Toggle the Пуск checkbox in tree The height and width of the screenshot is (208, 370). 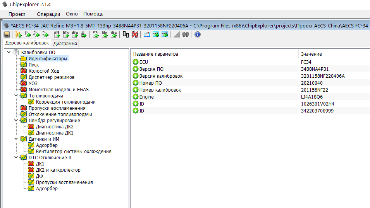24,65
